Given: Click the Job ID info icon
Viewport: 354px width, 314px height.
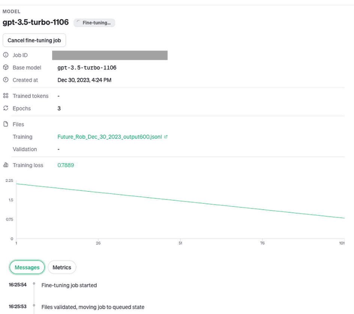Looking at the screenshot, I should tap(6, 55).
